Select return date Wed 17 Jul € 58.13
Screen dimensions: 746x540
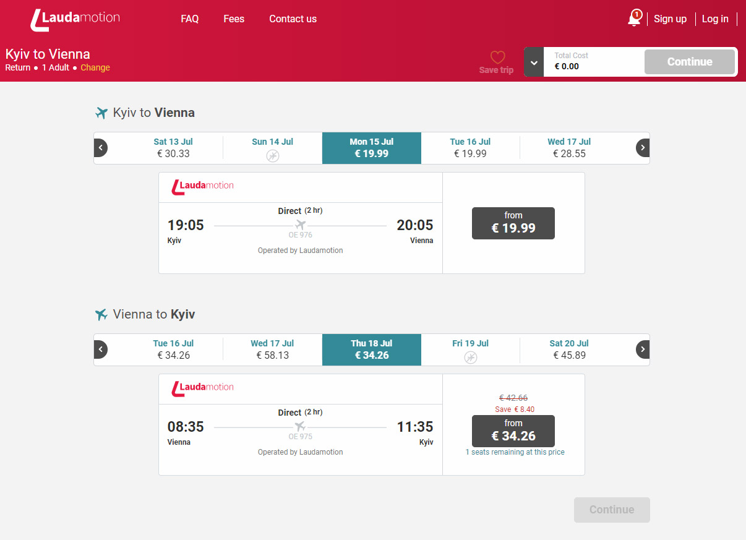[x=273, y=349]
